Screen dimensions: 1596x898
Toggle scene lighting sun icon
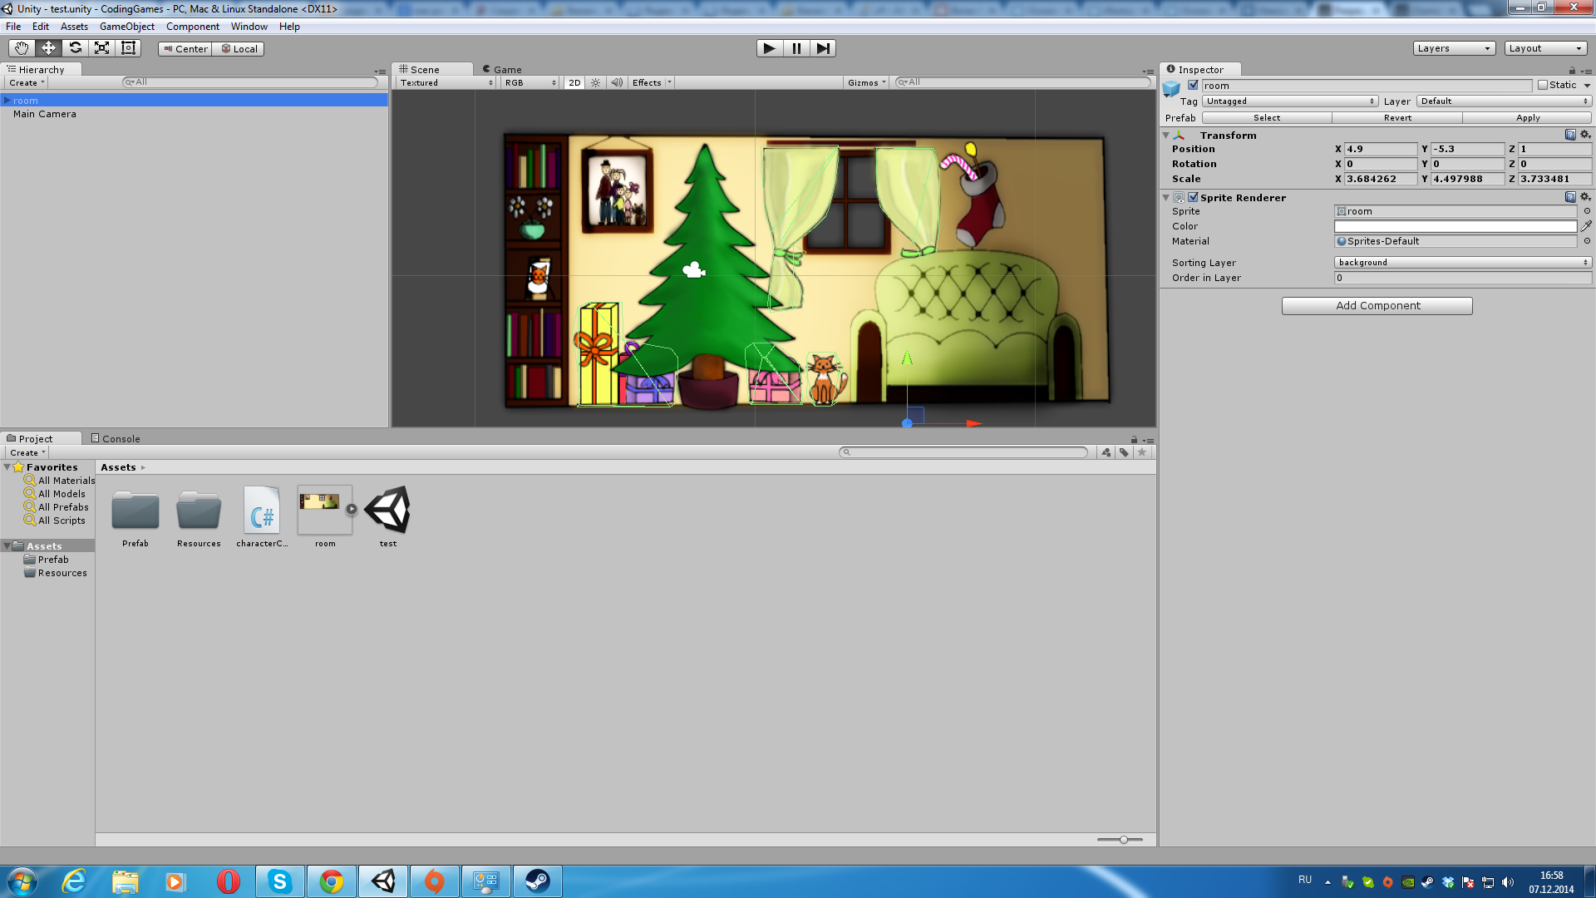point(595,83)
